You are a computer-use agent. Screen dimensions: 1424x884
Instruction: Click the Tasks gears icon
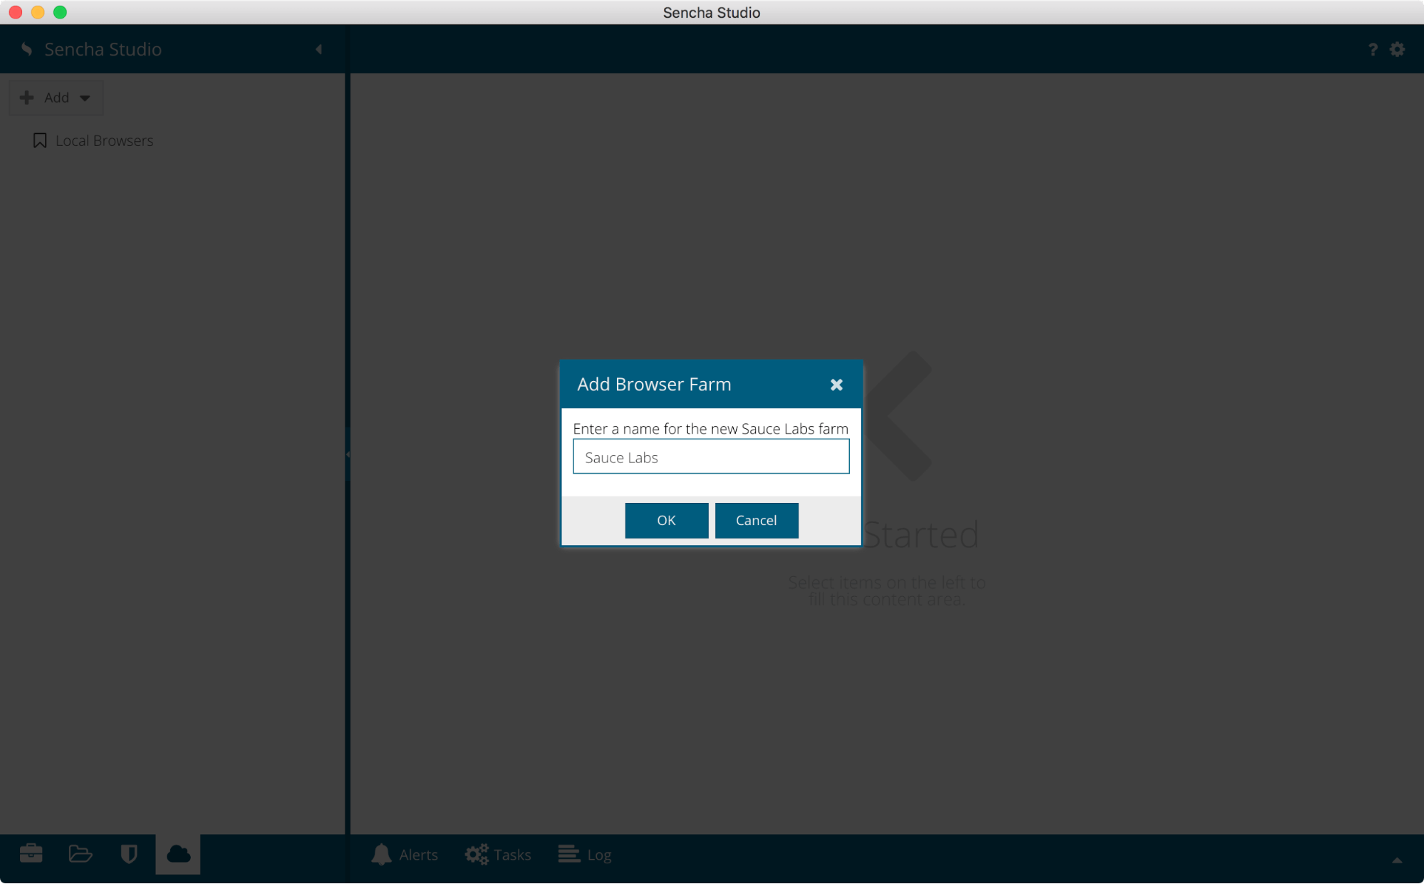pyautogui.click(x=477, y=854)
